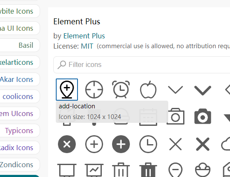Image resolution: width=230 pixels, height=177 pixels.
Task: Select the add-location icon
Action: [67, 90]
